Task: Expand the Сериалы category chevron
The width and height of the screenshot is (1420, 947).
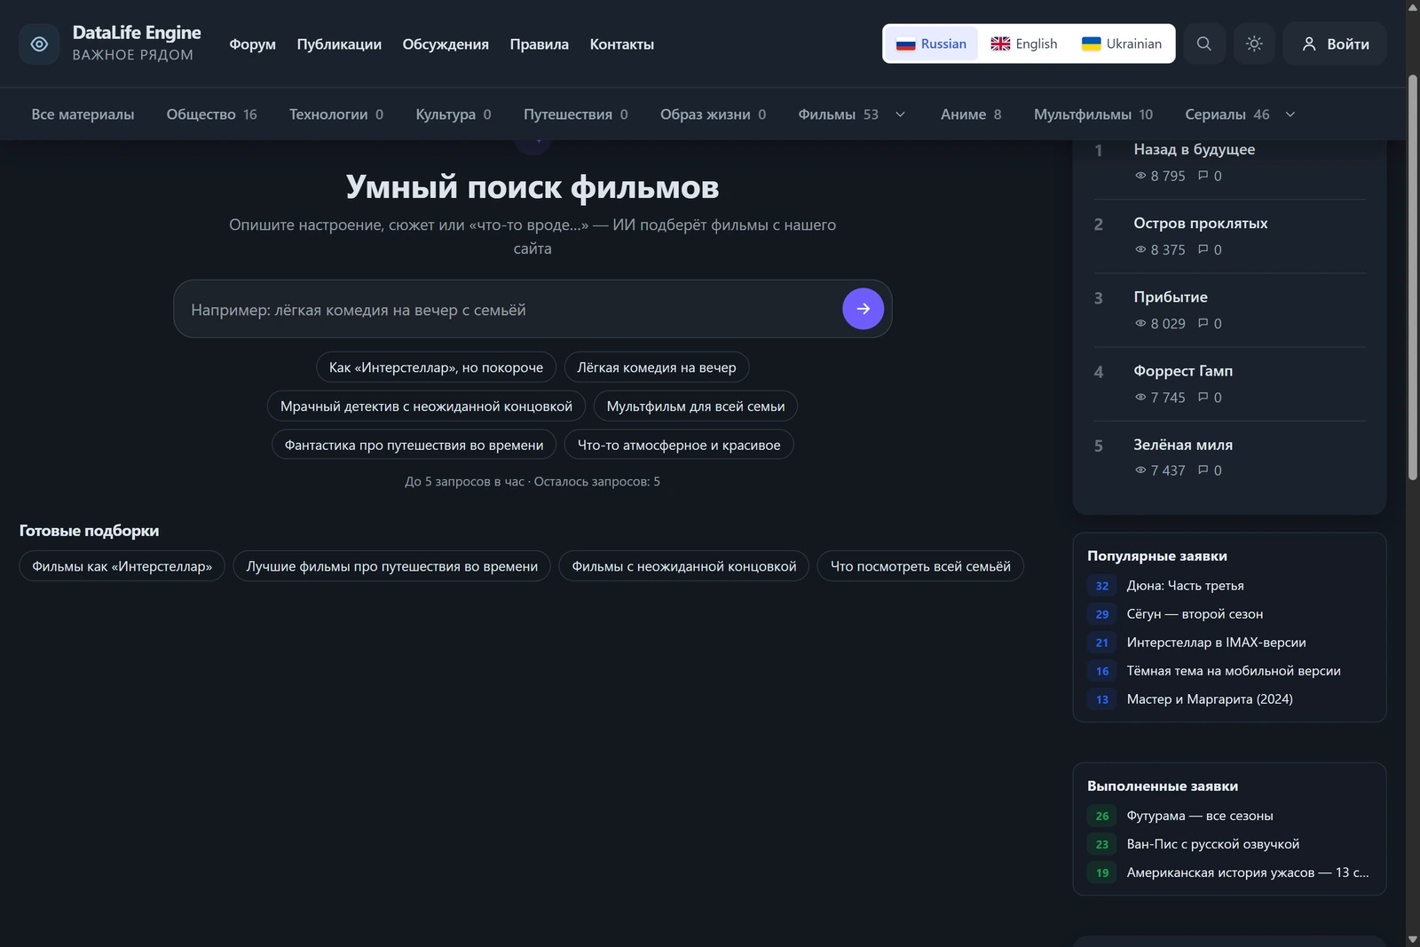Action: click(x=1290, y=114)
